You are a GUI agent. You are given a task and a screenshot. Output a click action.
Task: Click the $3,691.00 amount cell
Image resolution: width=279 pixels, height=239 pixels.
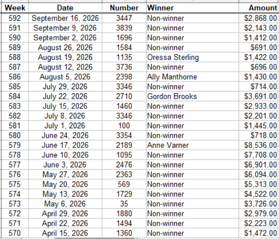click(x=259, y=97)
